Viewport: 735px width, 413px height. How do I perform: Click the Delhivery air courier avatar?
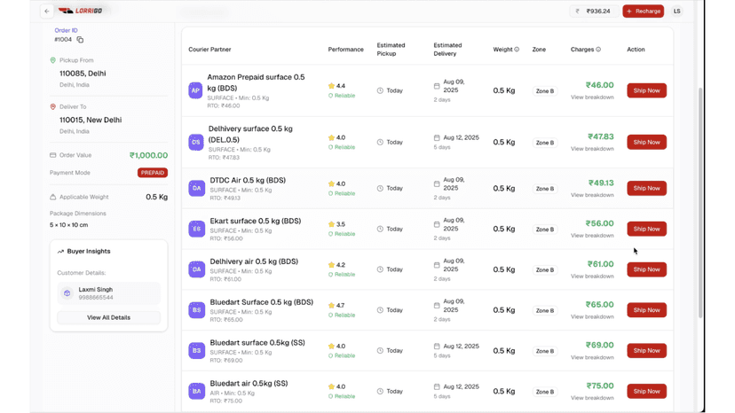click(196, 269)
